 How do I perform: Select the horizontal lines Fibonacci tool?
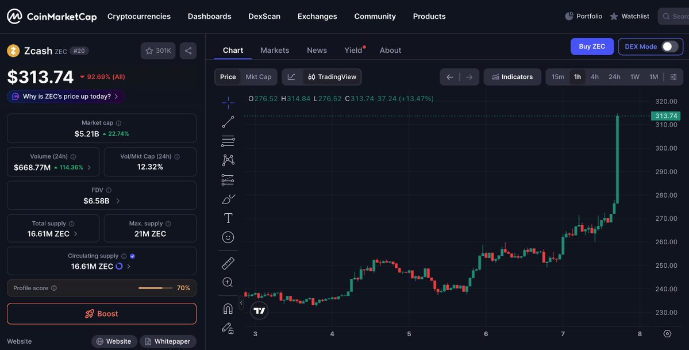(228, 141)
